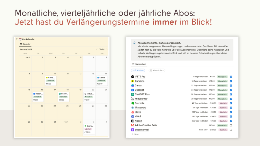260x146 pixels.
Task: Click the Abokalender calendar page icon
Action: (20, 39)
